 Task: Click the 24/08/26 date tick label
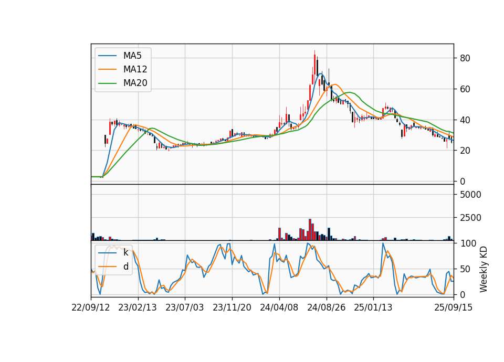coord(326,307)
